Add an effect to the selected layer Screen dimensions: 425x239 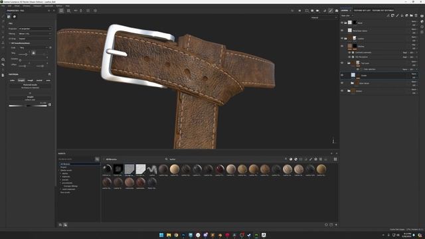[388, 16]
